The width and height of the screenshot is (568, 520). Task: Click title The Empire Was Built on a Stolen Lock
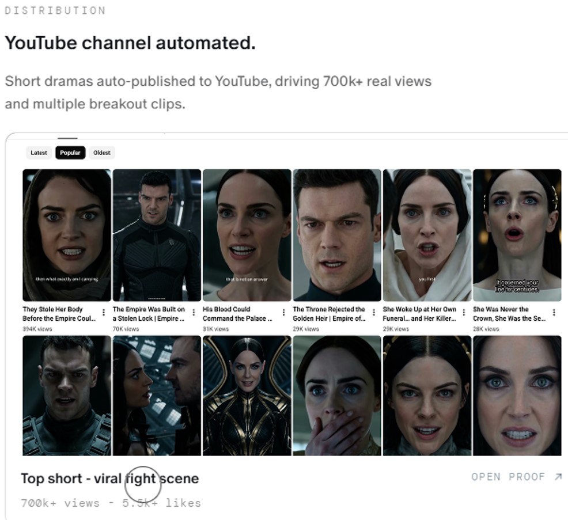click(149, 314)
